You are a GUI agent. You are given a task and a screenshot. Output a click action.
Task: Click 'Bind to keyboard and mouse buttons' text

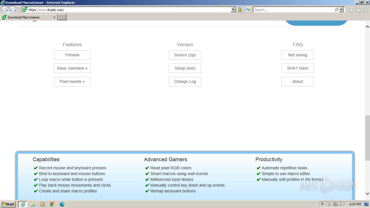point(72,174)
